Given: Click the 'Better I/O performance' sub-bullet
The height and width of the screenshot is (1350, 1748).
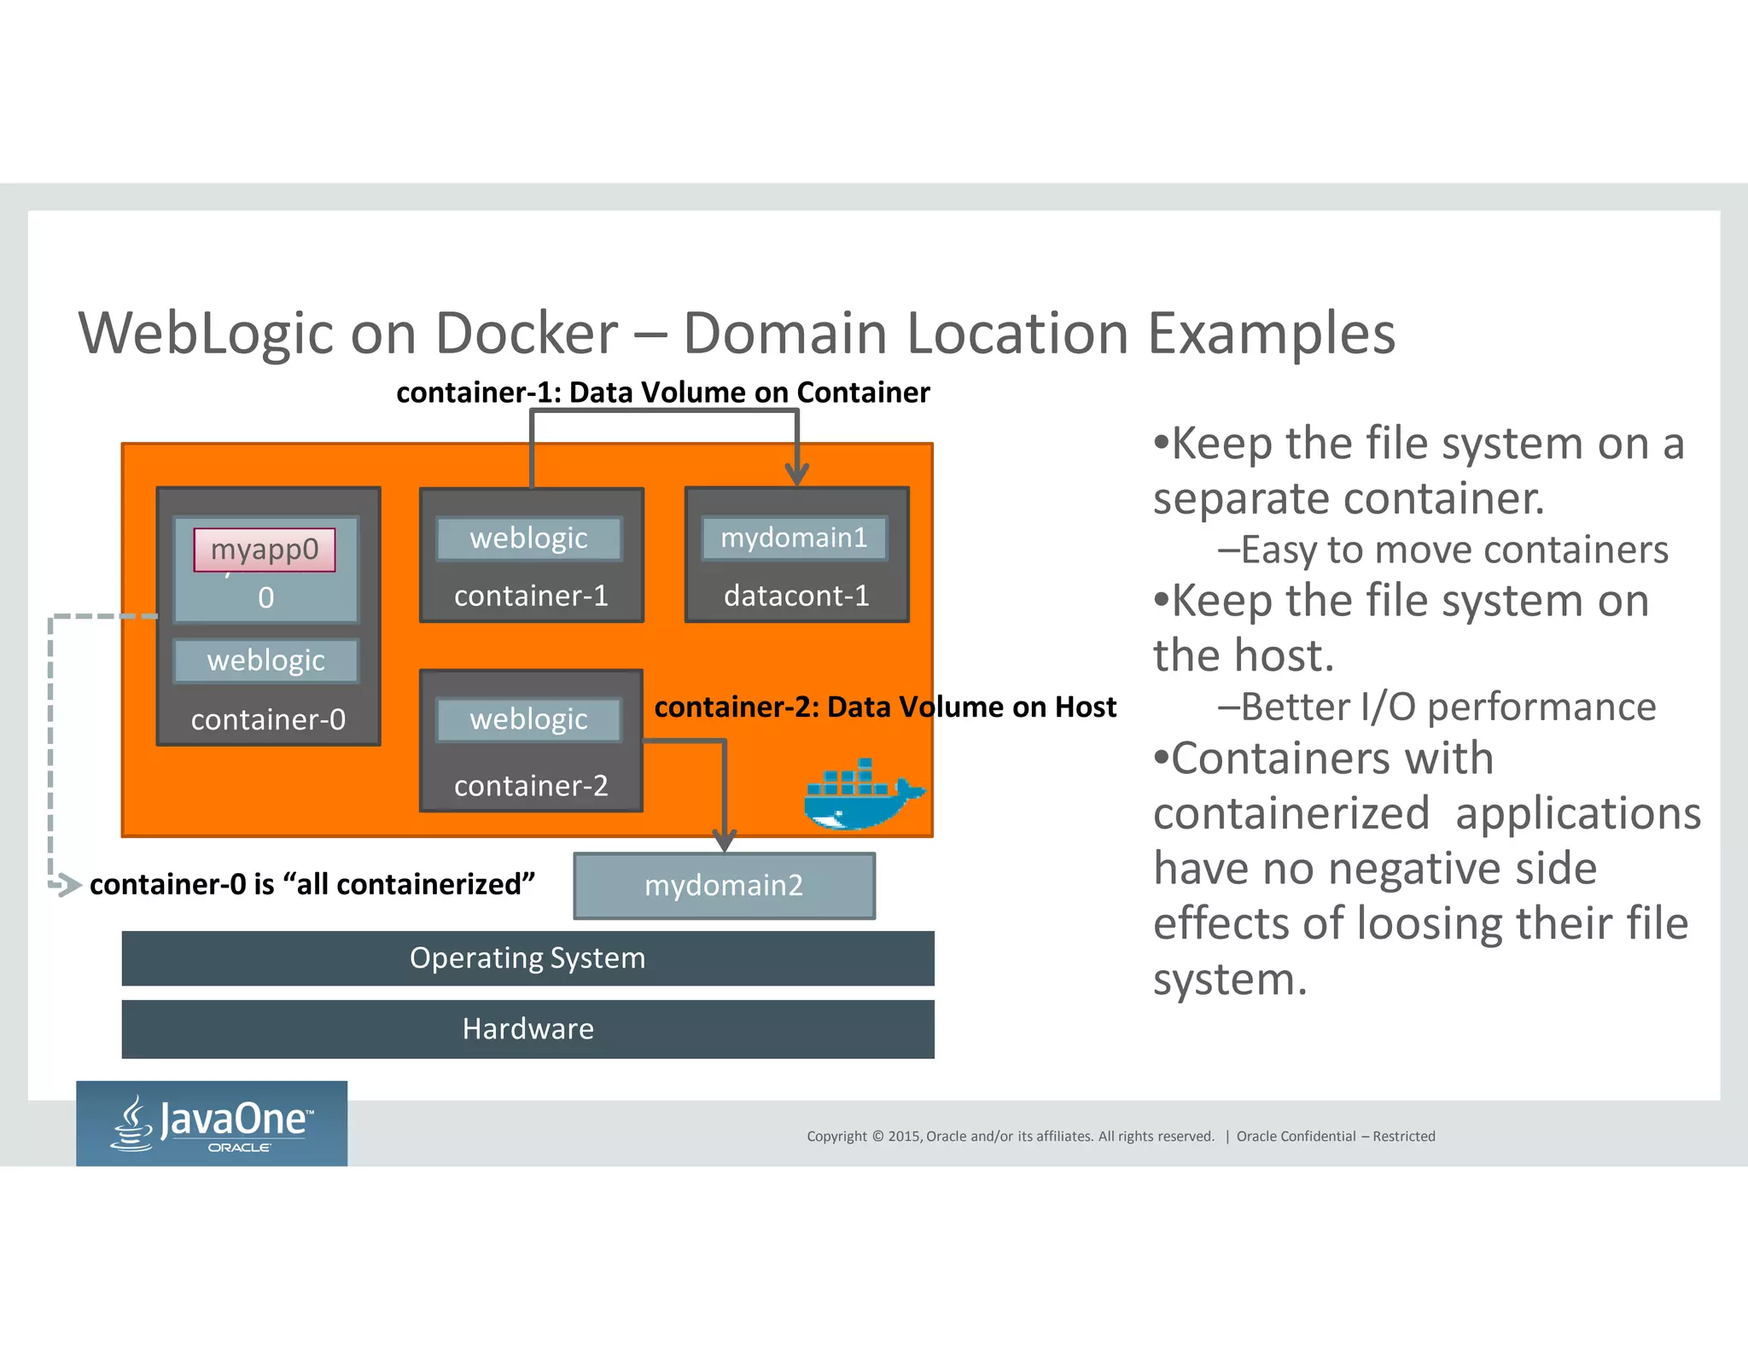Looking at the screenshot, I should [1436, 707].
